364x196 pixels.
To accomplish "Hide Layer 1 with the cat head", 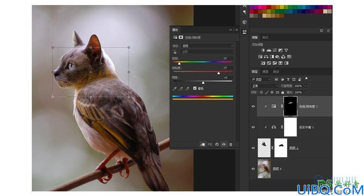I will pyautogui.click(x=253, y=148).
